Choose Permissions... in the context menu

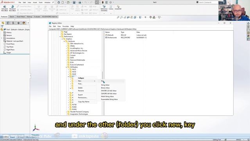83,98
